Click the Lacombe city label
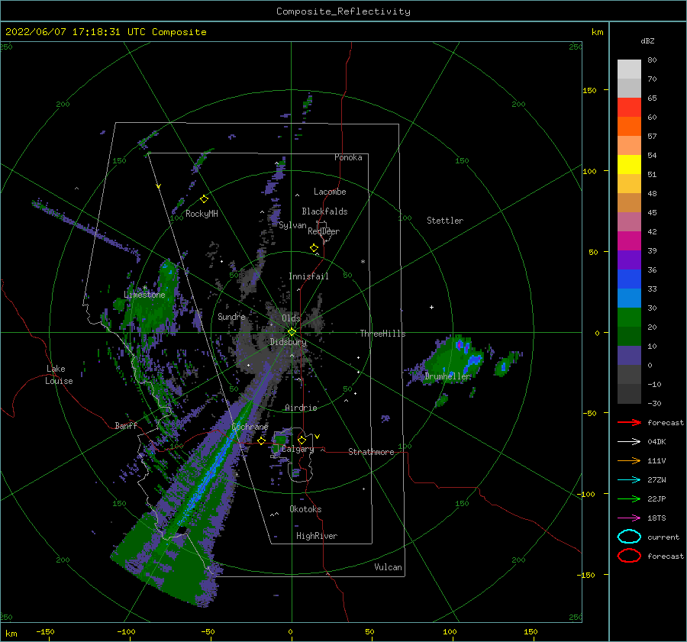Image resolution: width=687 pixels, height=642 pixels. (330, 192)
